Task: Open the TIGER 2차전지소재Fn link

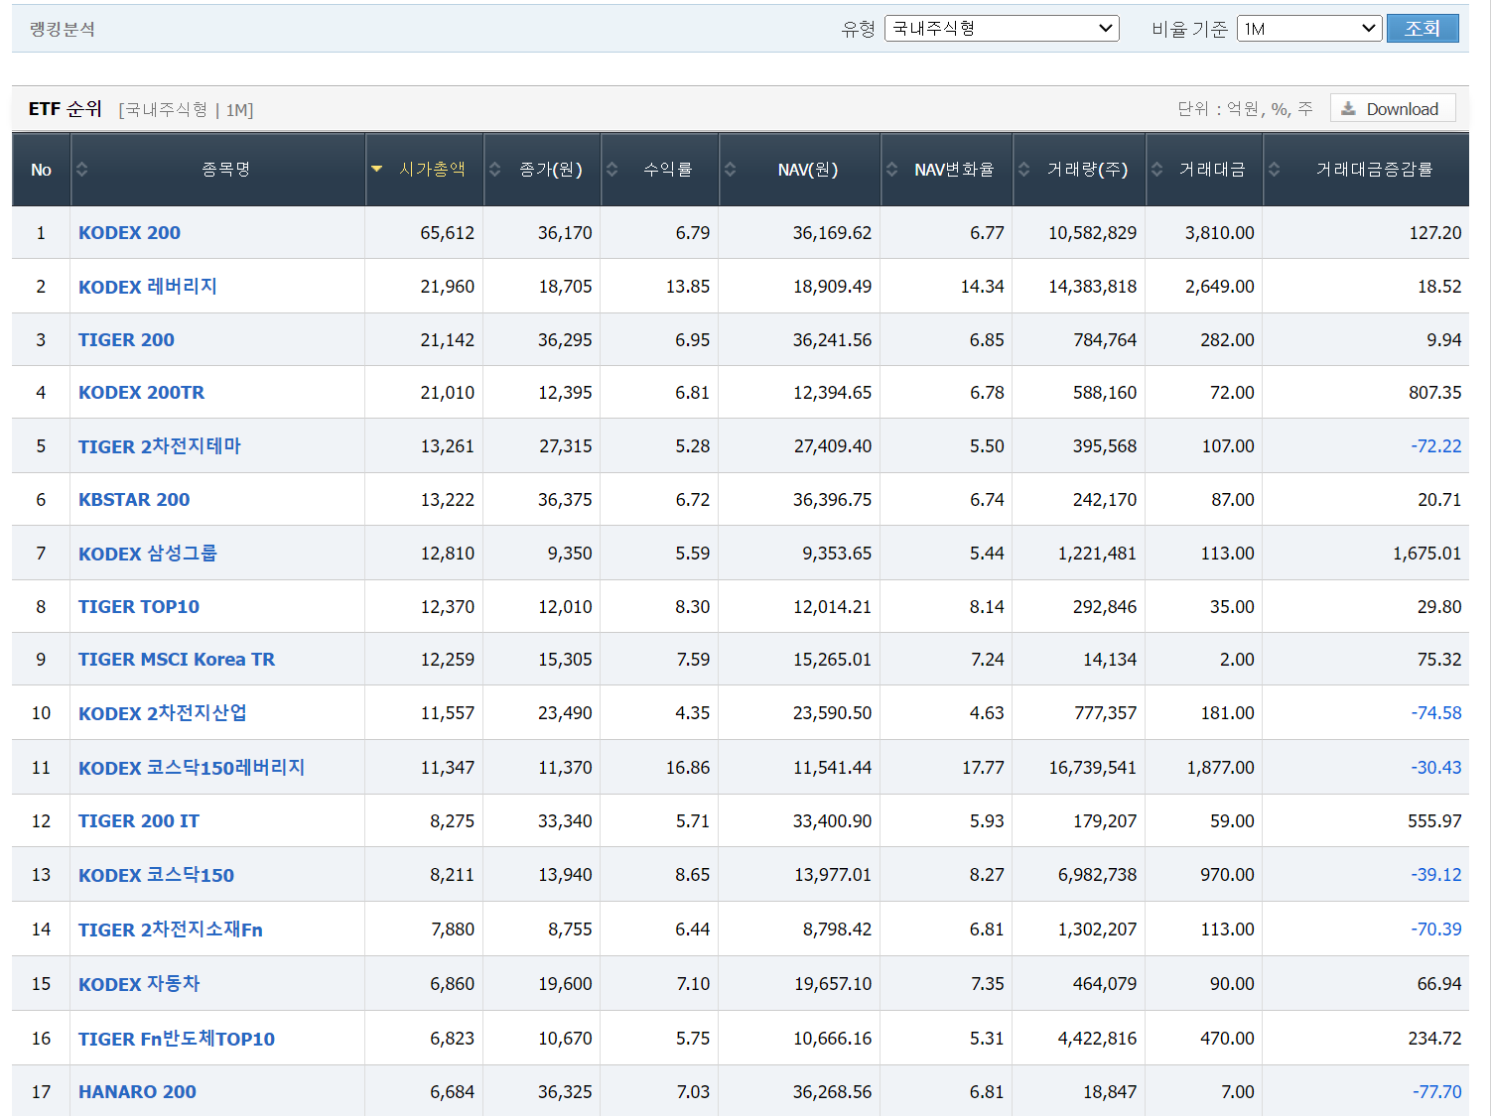Action: click(171, 930)
